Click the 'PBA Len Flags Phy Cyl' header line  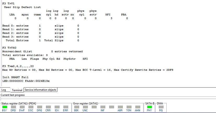point(49,59)
